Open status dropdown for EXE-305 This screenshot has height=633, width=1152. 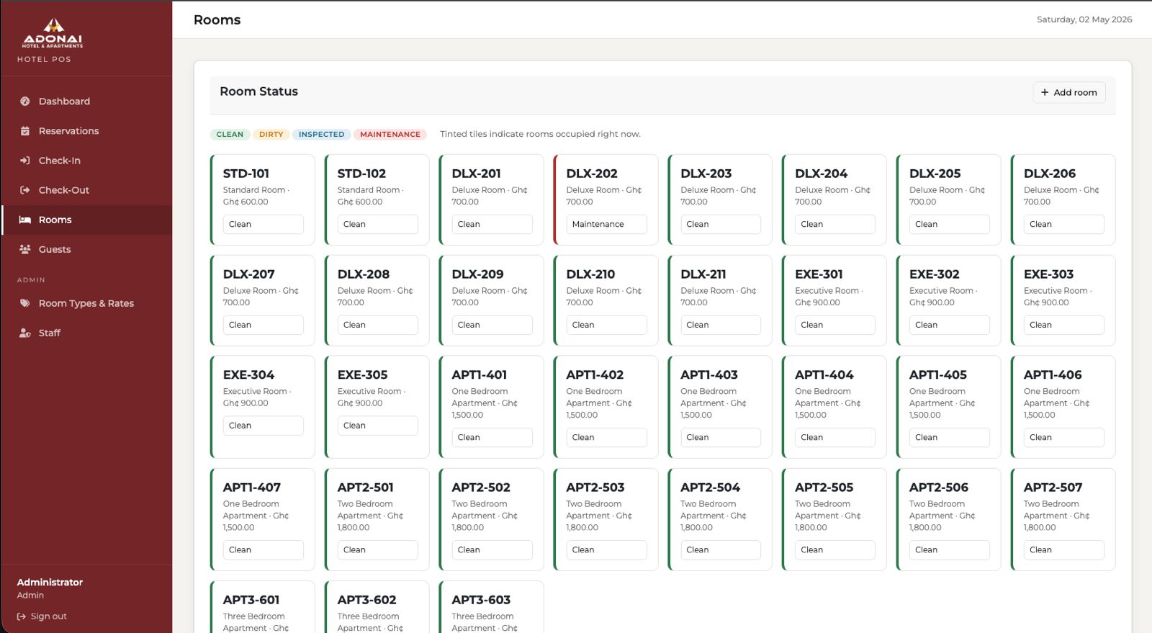pos(377,426)
